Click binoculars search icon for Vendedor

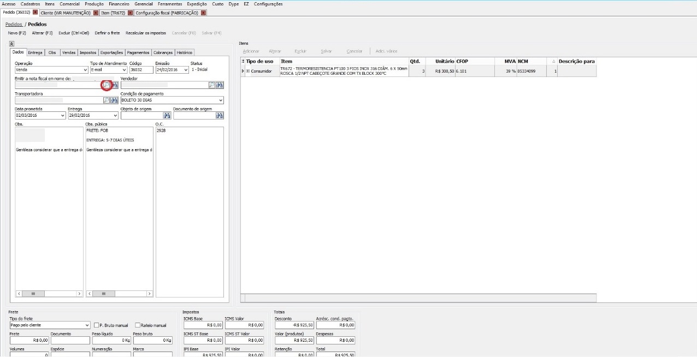(220, 85)
